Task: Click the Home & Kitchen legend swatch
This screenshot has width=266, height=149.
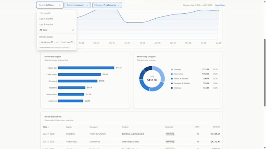Action: (172, 79)
